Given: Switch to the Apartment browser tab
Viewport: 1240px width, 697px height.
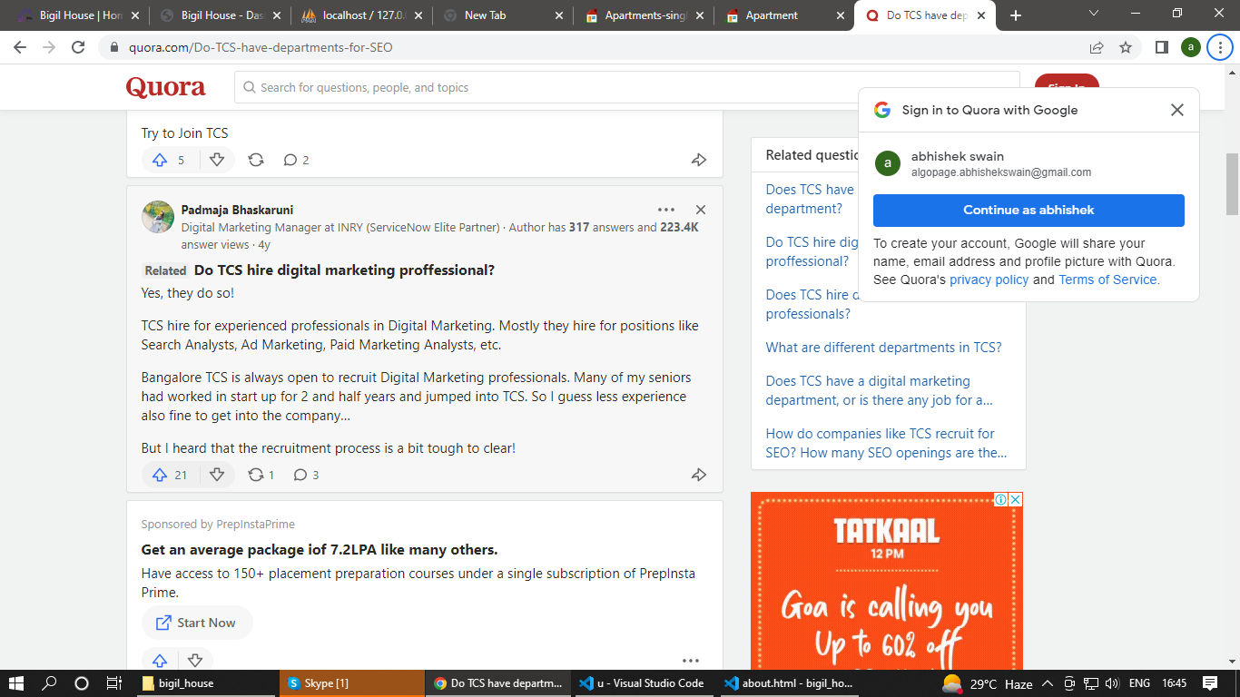Looking at the screenshot, I should (x=772, y=15).
